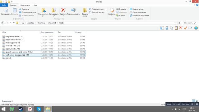Switch to Главная tab

[13, 5]
